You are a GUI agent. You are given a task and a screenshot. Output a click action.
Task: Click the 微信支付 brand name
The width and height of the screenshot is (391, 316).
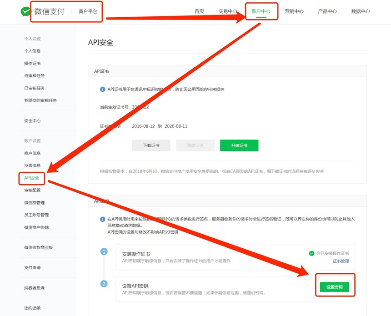pos(50,11)
